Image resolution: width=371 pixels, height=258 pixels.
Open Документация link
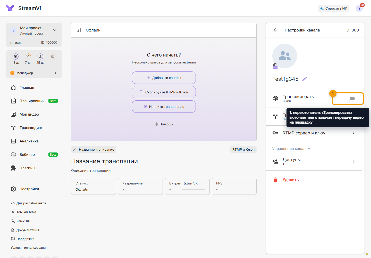[x=25, y=230]
